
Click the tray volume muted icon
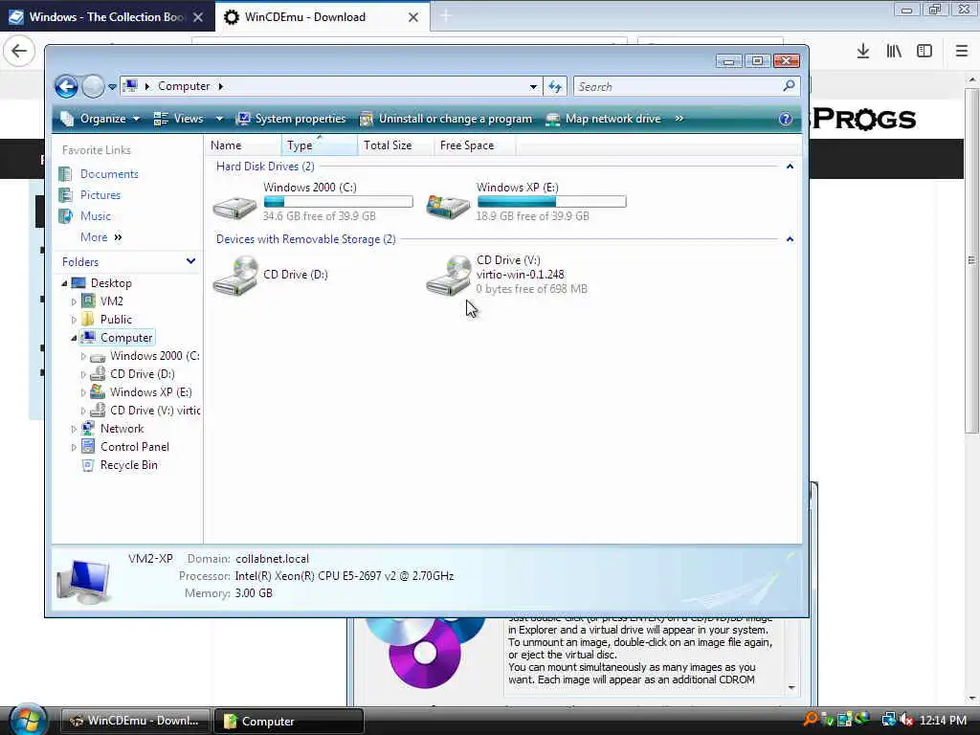905,720
